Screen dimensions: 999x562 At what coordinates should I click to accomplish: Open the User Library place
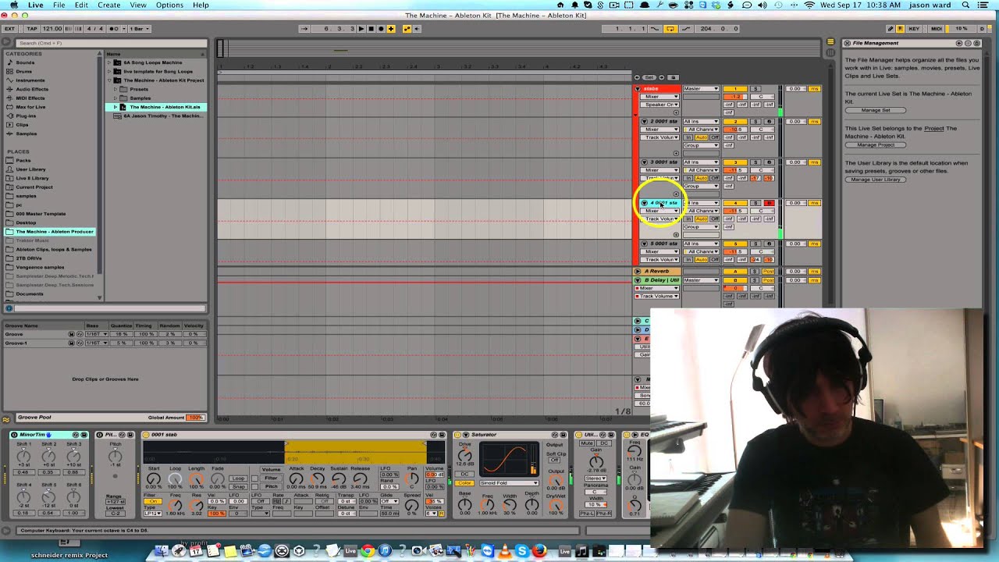point(30,169)
